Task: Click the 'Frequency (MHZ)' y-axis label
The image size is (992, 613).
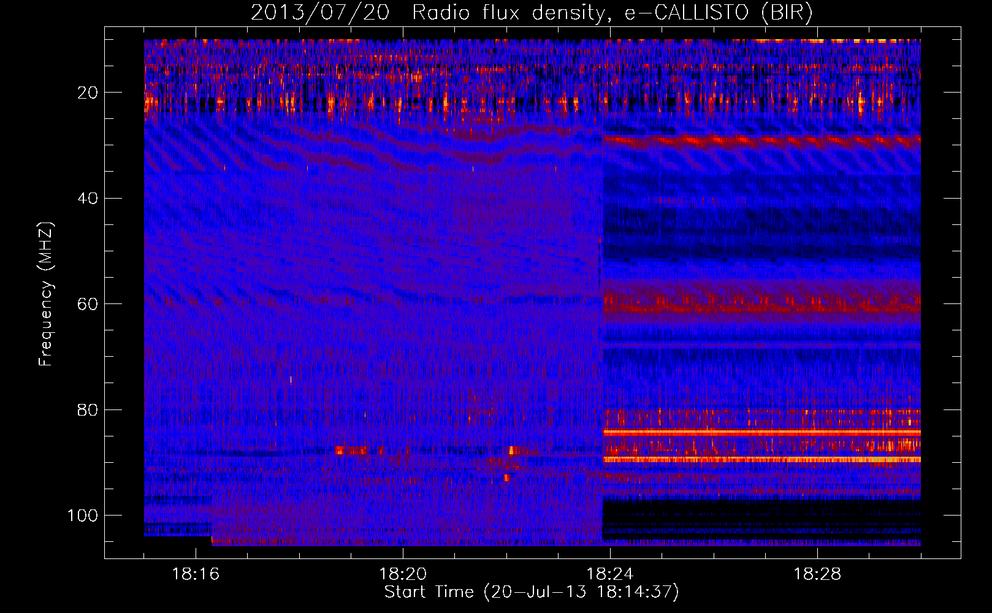Action: tap(46, 294)
